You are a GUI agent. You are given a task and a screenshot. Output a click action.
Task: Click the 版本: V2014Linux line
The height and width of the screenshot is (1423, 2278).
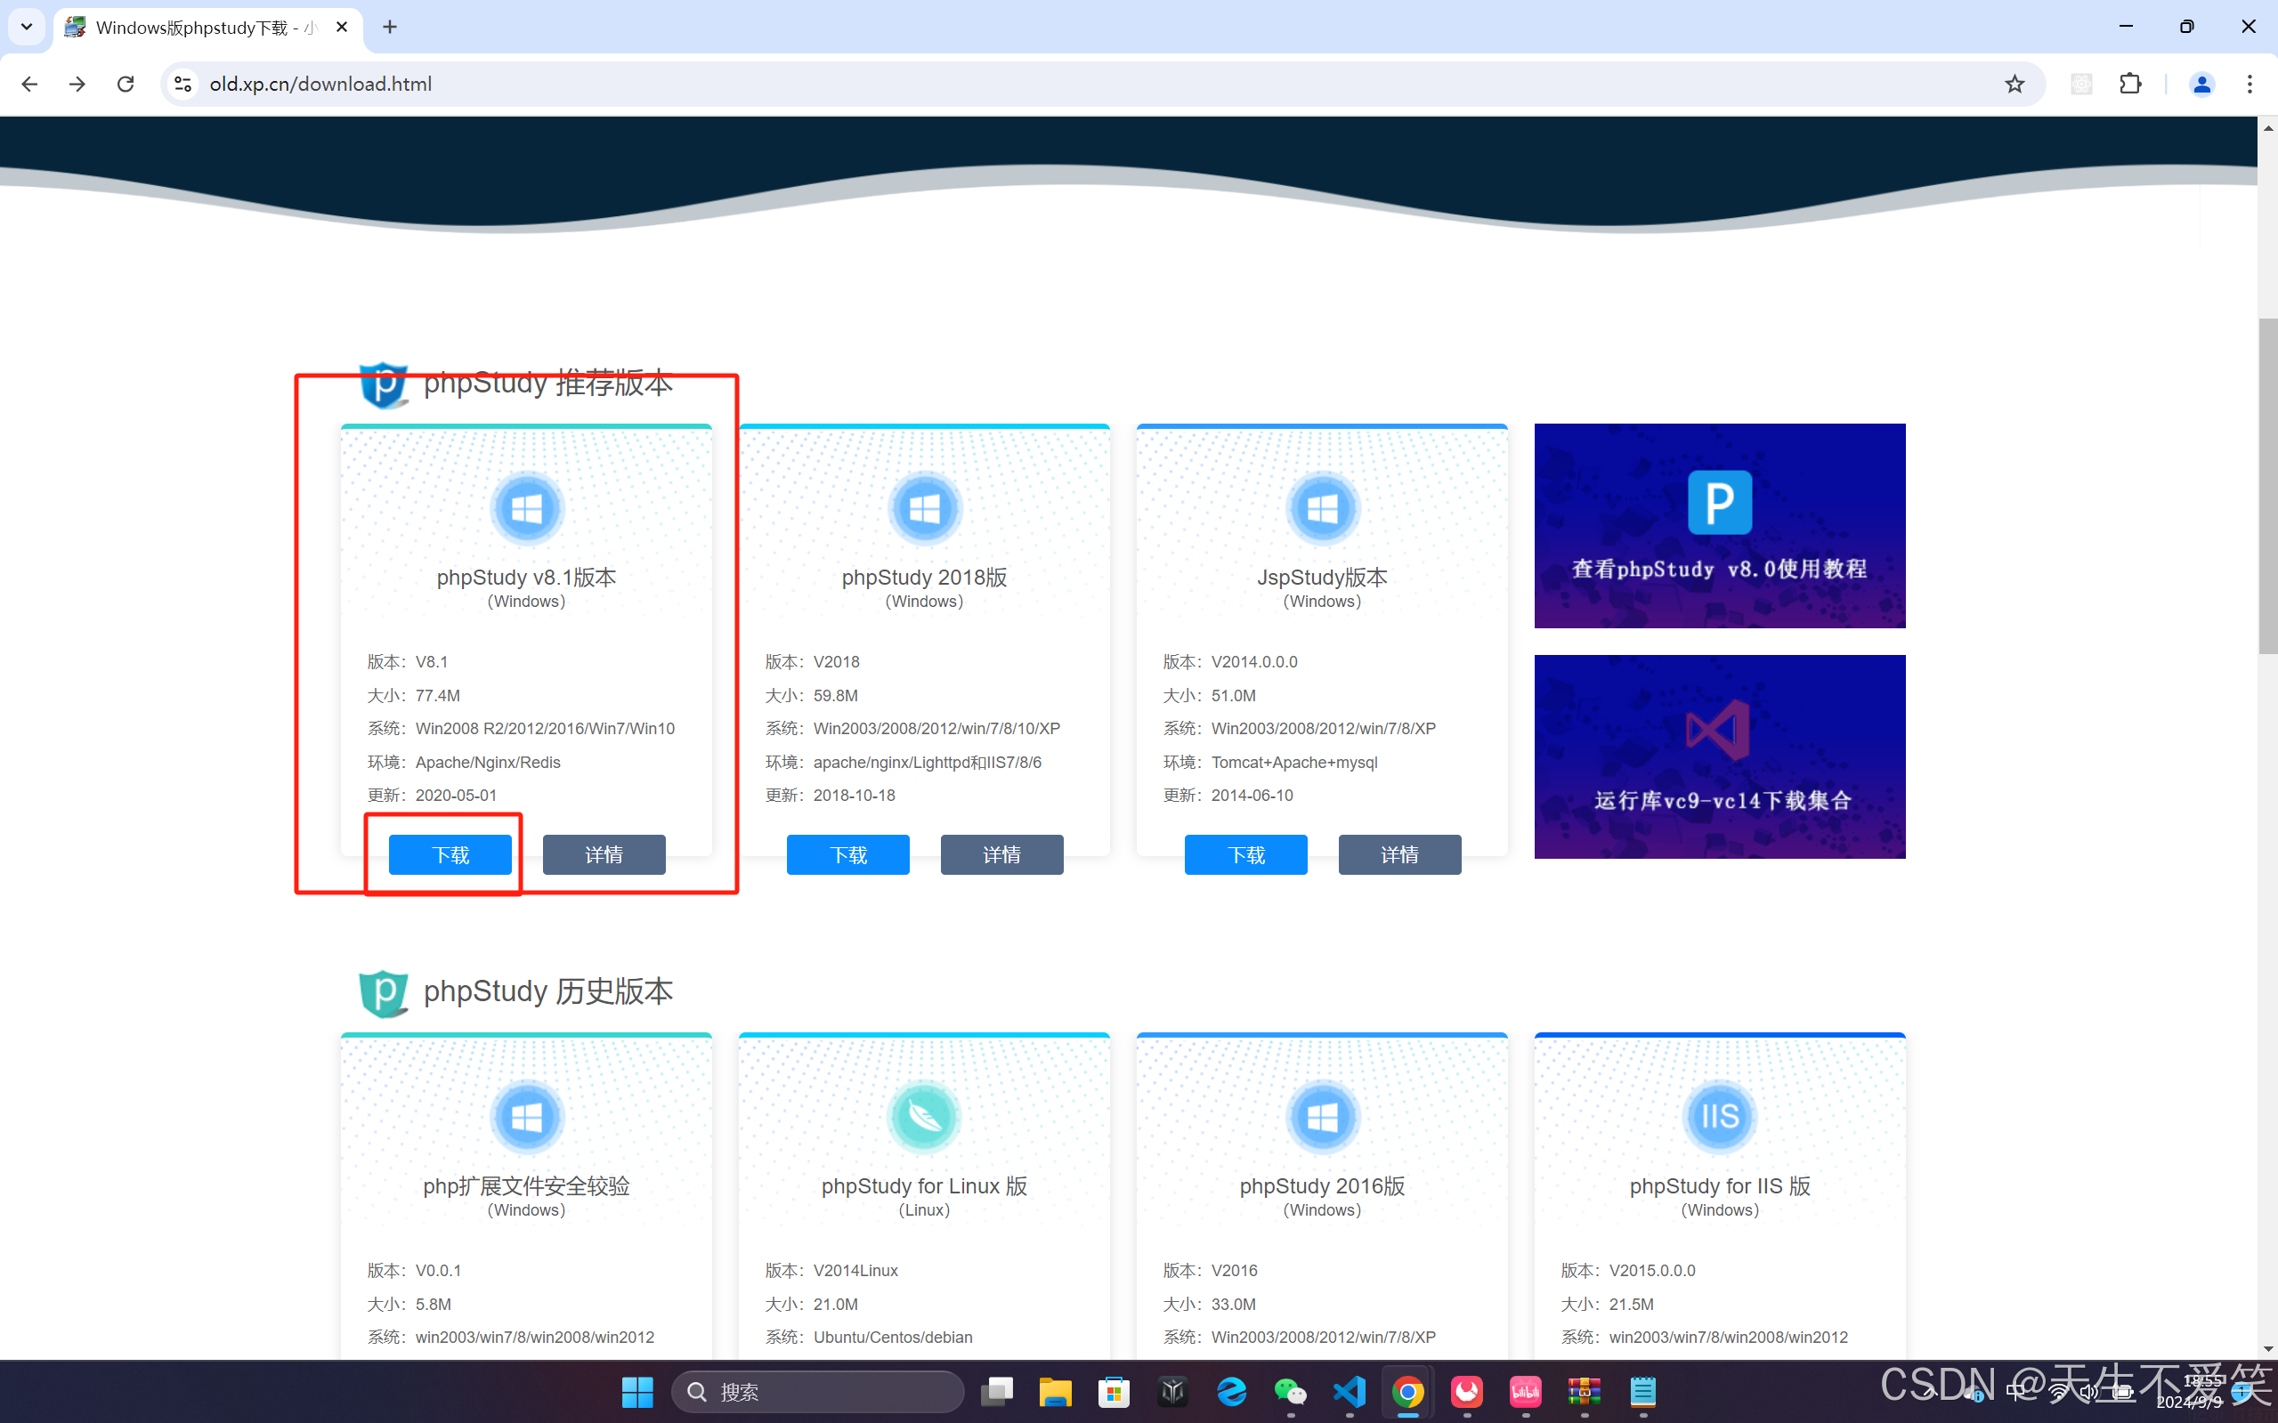click(x=831, y=1271)
